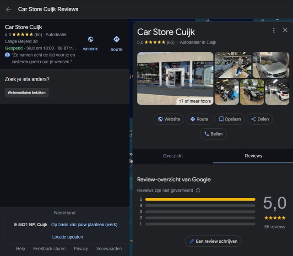Open the storefront photo with 17 of meer foto's

click(175, 78)
